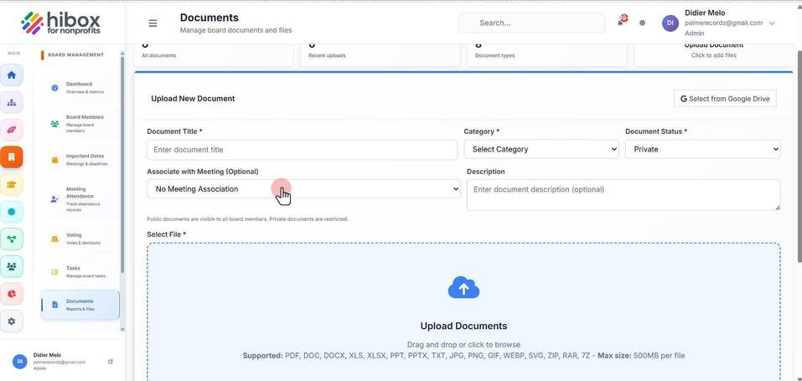The height and width of the screenshot is (381, 802).
Task: Open Tasks menu item
Action: pos(80,271)
